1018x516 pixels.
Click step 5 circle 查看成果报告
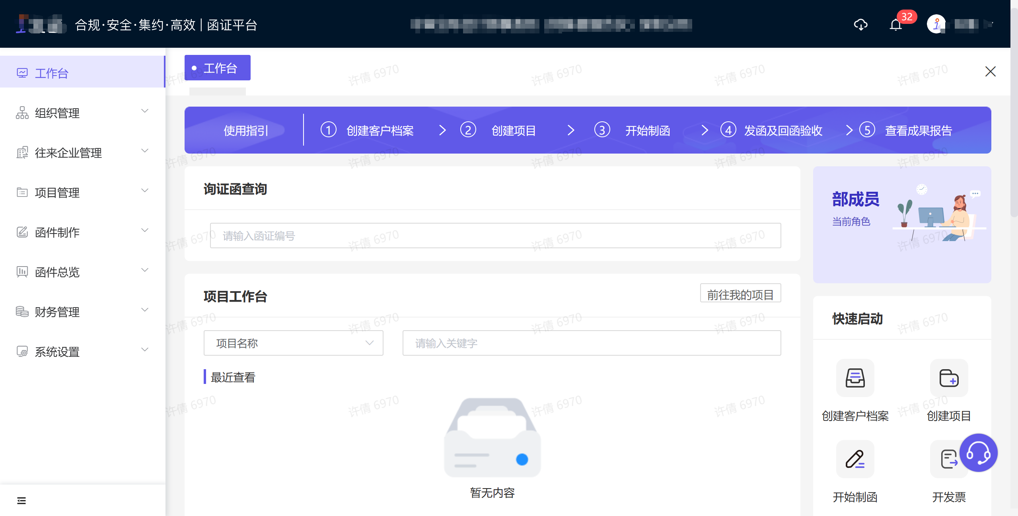click(x=867, y=130)
